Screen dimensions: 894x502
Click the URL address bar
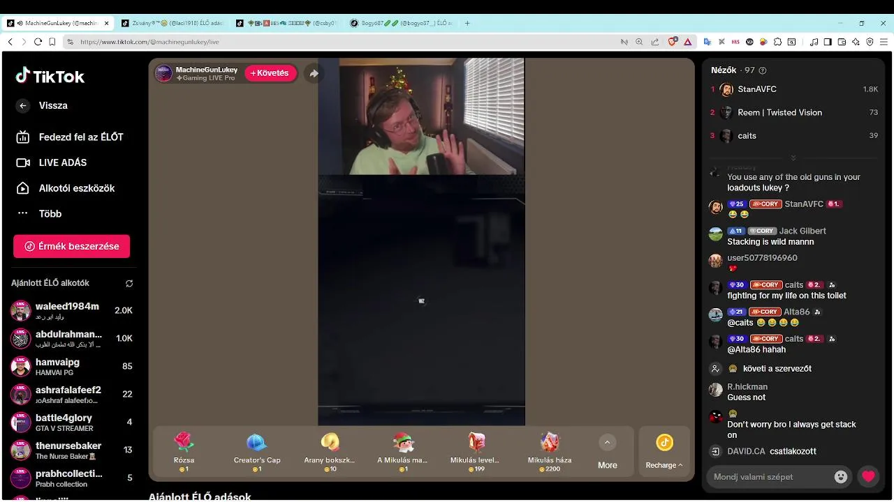pos(342,42)
